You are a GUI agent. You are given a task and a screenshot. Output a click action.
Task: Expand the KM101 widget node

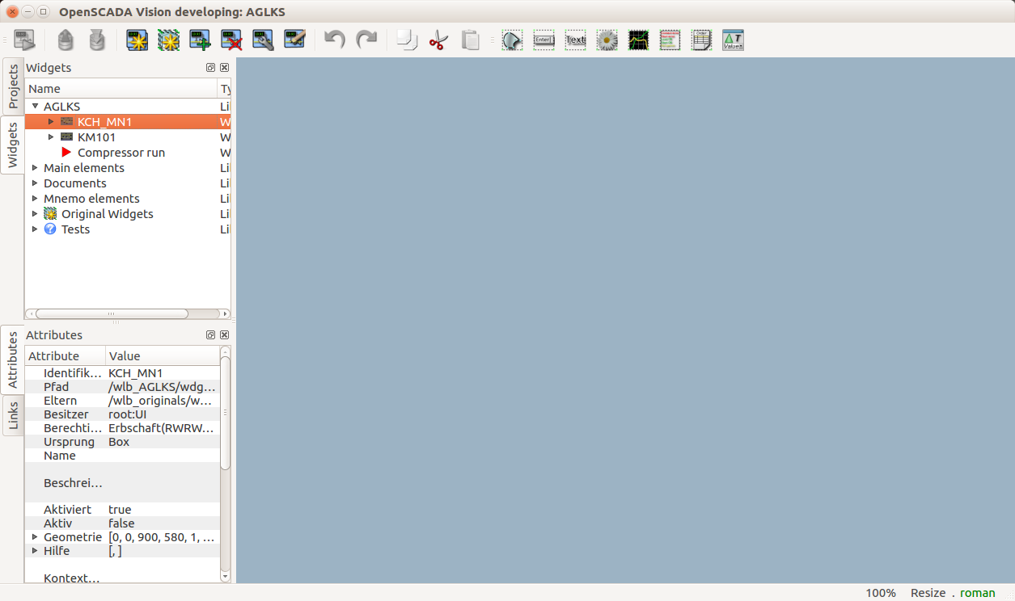(51, 137)
